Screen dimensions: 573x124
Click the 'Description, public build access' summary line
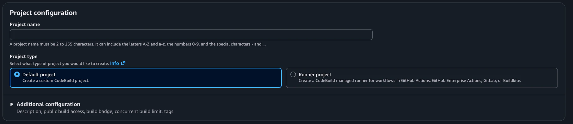(95, 111)
